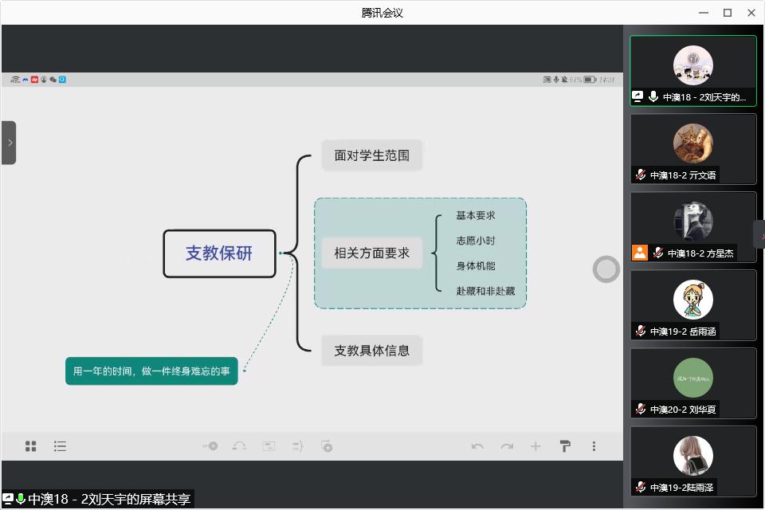Image resolution: width=765 pixels, height=510 pixels.
Task: Click the add relationship curve icon
Action: click(239, 446)
